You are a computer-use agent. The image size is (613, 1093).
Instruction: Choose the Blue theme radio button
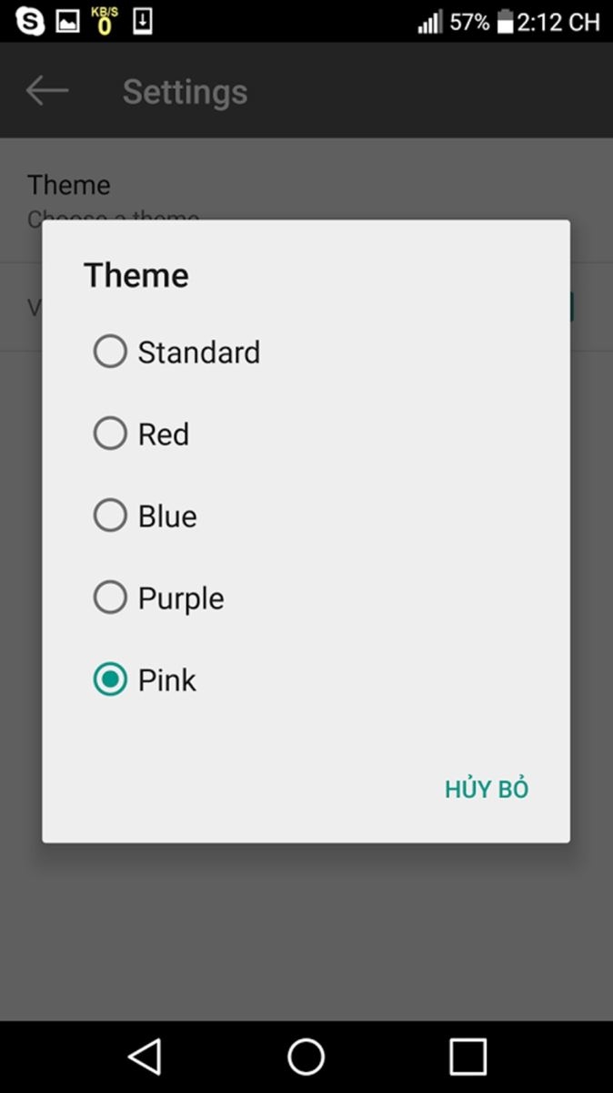click(x=110, y=516)
